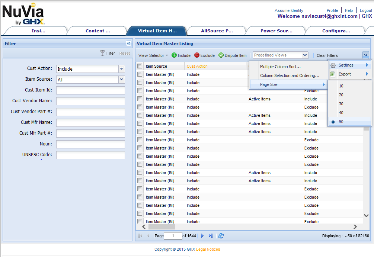This screenshot has height=257, width=374.
Task: Click the Reset filter button
Action: pos(125,53)
